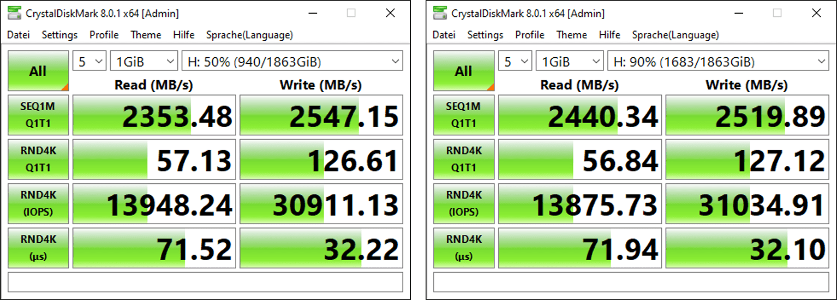The width and height of the screenshot is (837, 300).
Task: Open drive dropdown showing H: 90% (1683/1863GiB)
Action: pos(718,61)
